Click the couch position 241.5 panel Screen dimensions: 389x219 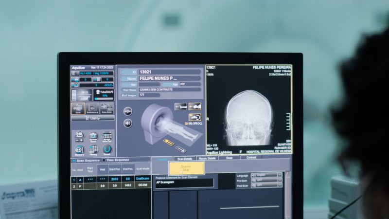82,95
